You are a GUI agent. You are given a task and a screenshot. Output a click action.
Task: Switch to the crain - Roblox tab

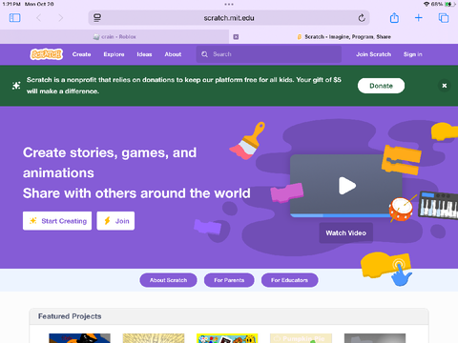click(114, 37)
